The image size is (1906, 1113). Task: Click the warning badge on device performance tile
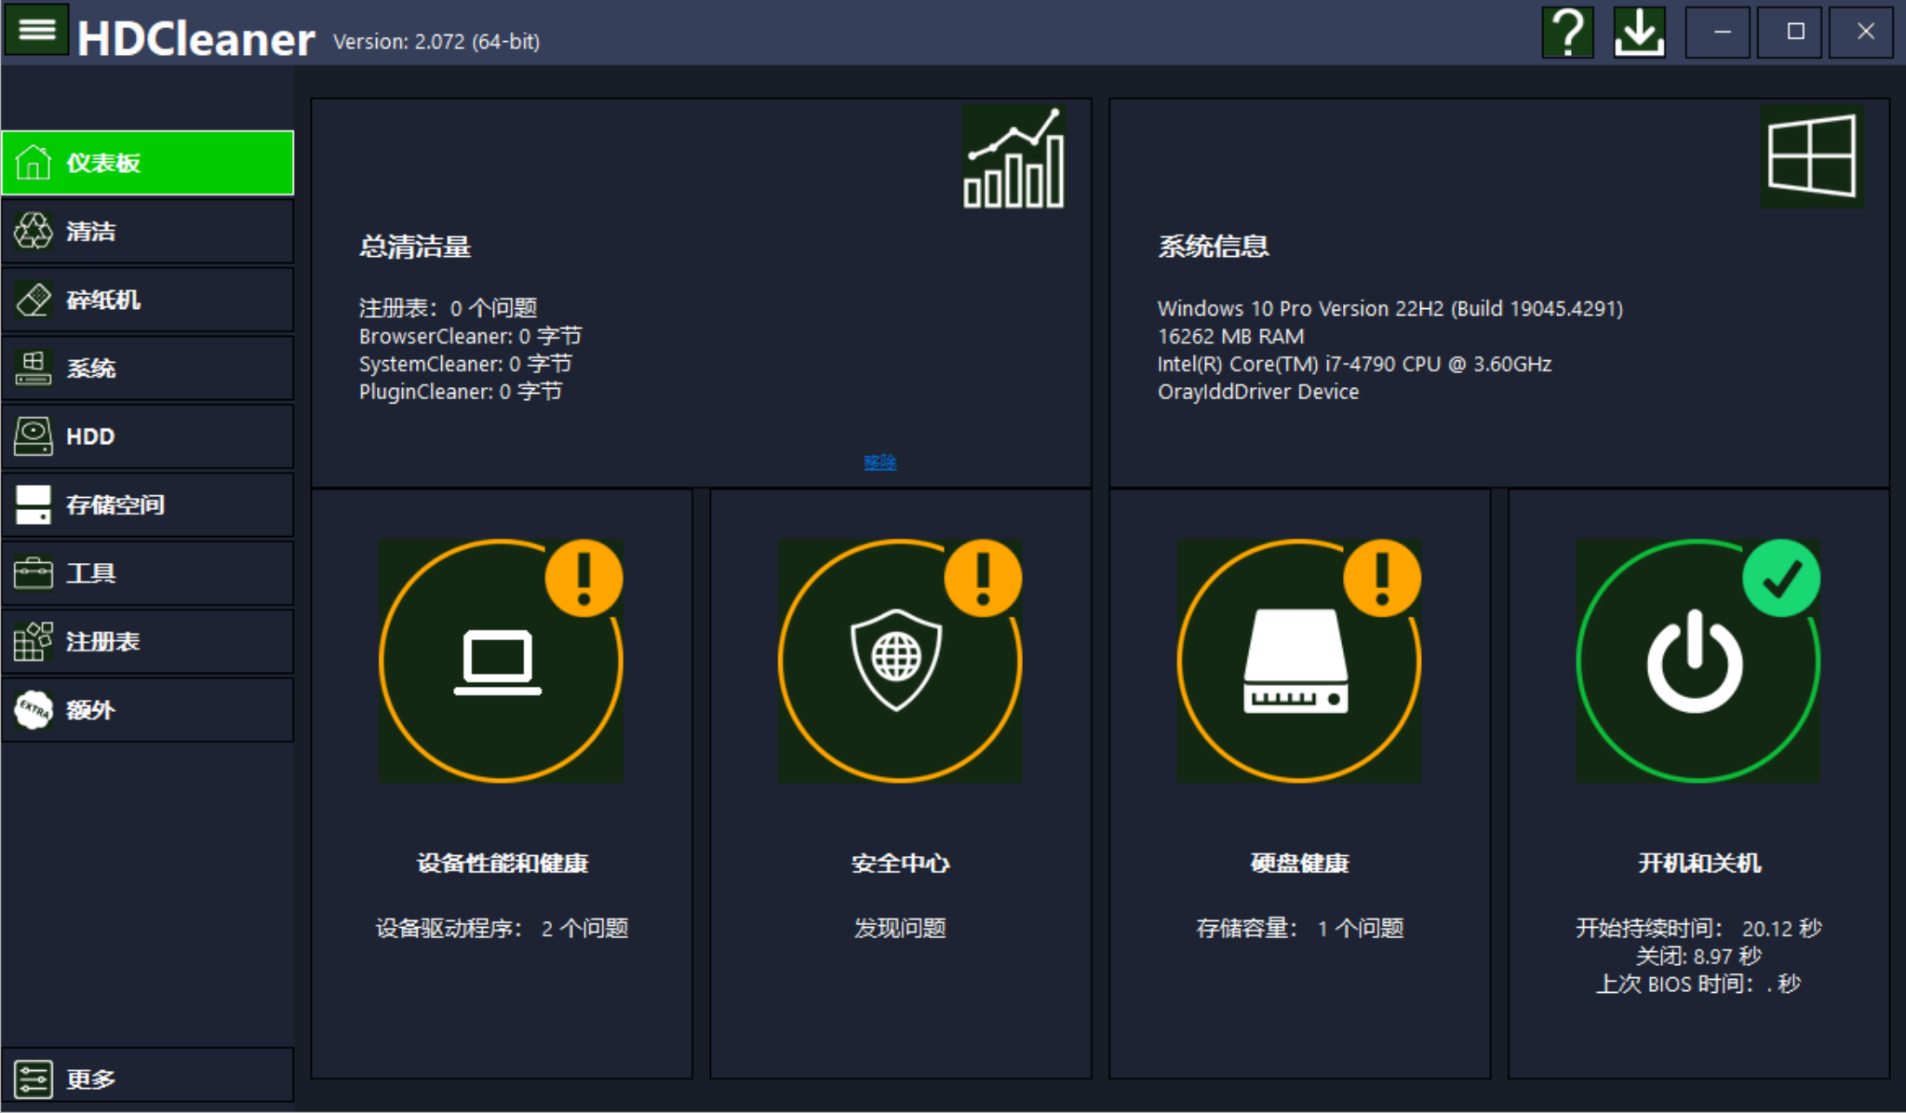(584, 578)
